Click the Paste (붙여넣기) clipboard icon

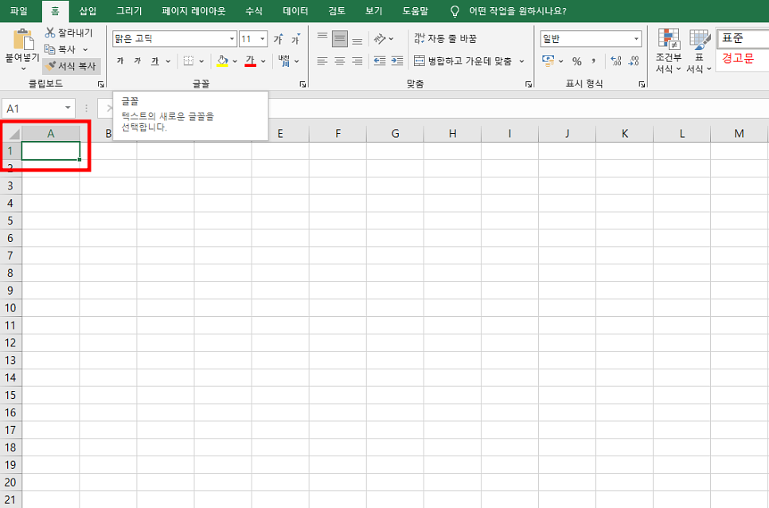tap(22, 39)
